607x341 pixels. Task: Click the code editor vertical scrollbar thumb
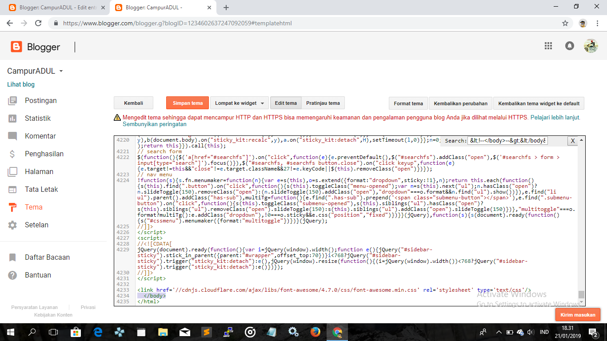(x=581, y=295)
